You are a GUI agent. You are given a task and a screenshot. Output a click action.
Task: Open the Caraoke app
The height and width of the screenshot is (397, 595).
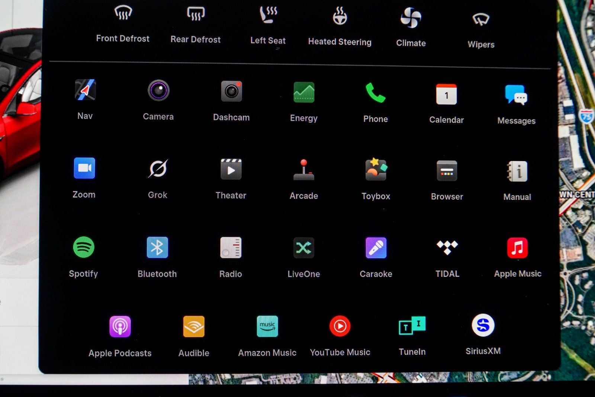376,248
